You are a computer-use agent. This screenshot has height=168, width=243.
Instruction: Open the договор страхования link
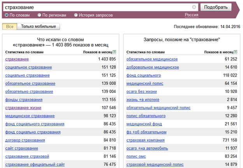coord(25,140)
